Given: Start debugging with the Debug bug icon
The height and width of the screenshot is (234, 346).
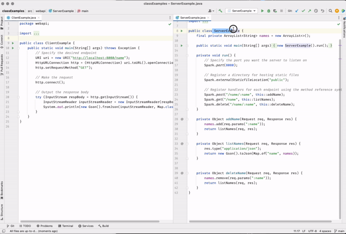Looking at the screenshot, I should (268, 11).
